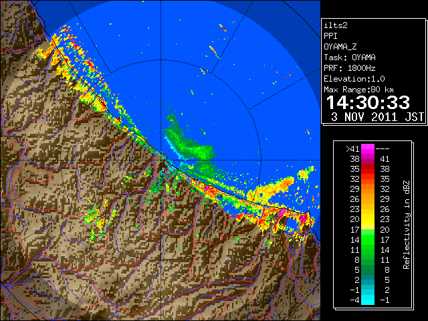Click the date '3 NOV 2011 JST'
The height and width of the screenshot is (321, 428).
pyautogui.click(x=378, y=117)
